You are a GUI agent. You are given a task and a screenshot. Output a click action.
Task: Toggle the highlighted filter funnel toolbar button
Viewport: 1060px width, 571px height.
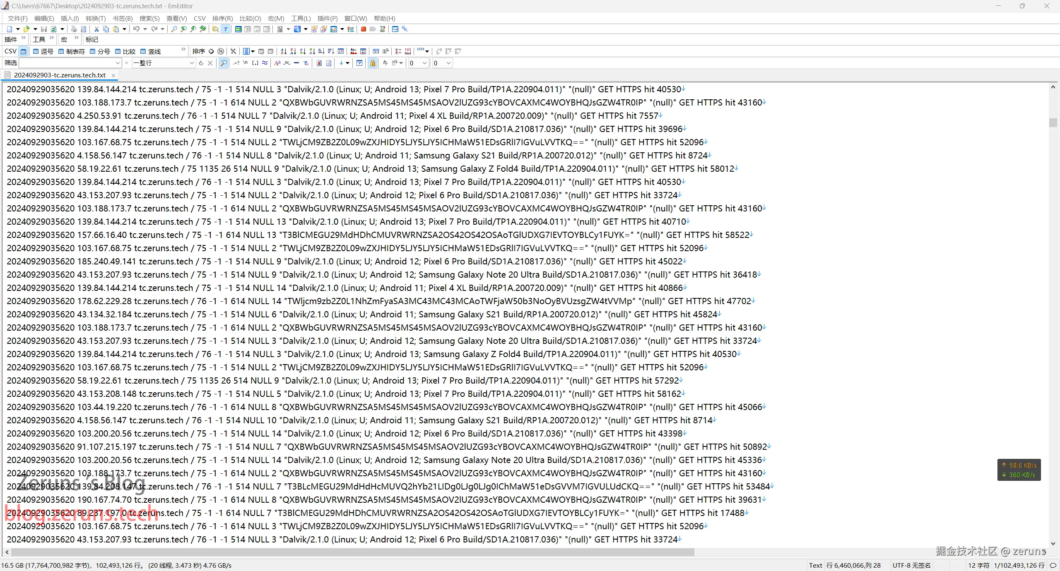[x=225, y=29]
